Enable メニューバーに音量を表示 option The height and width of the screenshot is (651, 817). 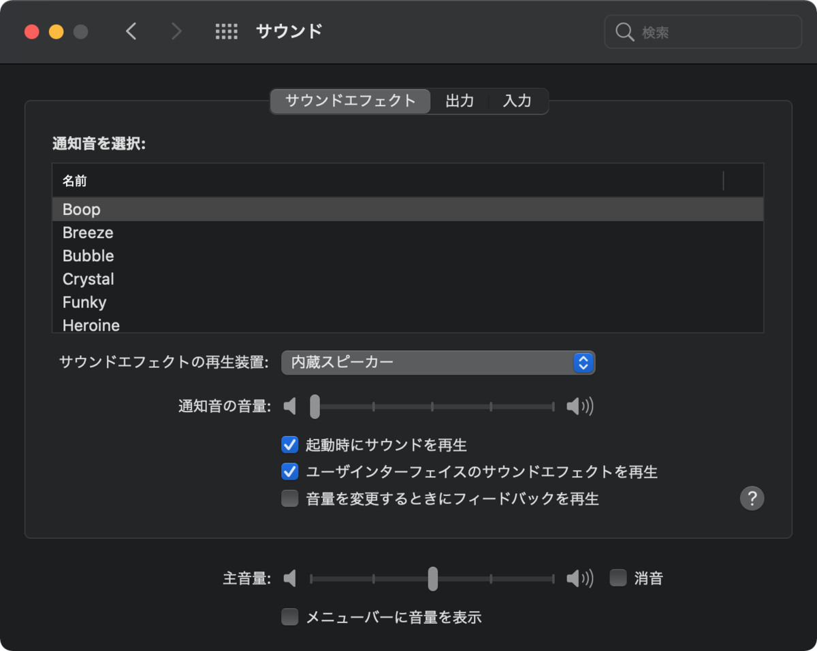click(289, 616)
